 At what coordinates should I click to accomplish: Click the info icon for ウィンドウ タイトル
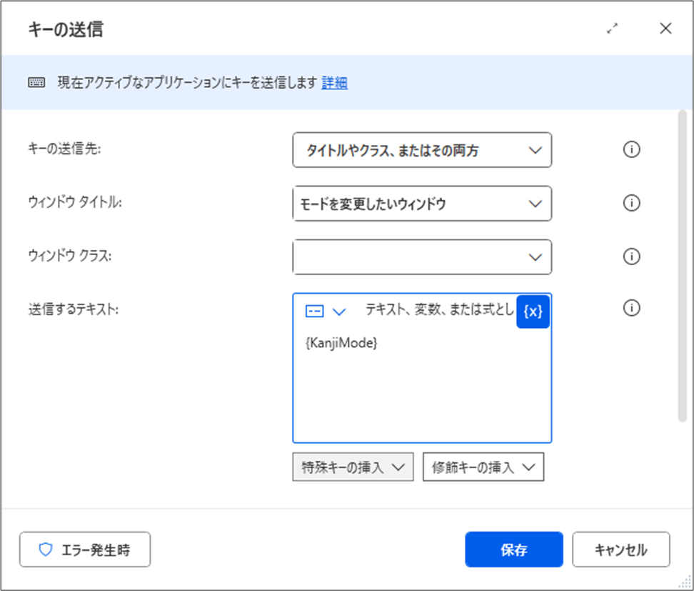tap(631, 203)
